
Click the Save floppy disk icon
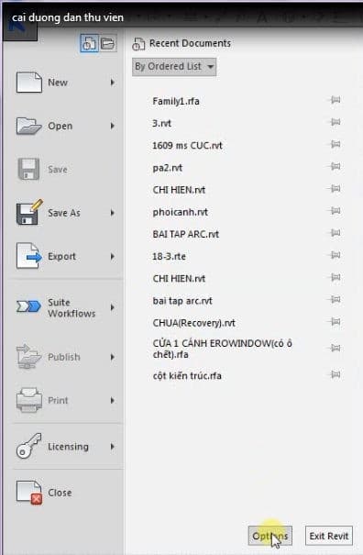coord(28,169)
